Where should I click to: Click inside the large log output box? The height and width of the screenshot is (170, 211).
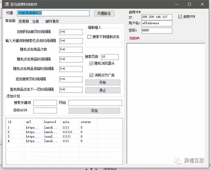pos(166,103)
